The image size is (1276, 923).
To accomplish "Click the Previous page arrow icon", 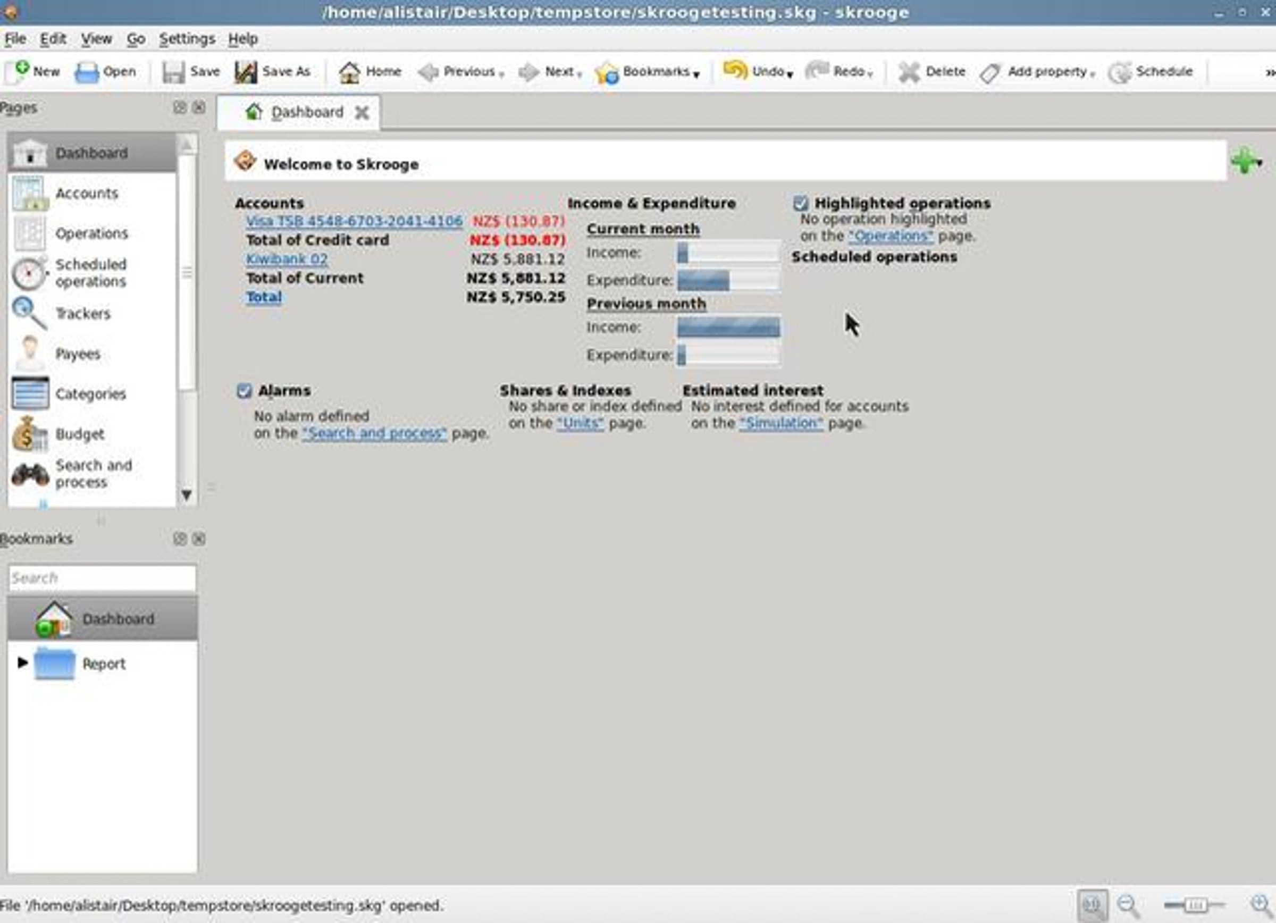I will pyautogui.click(x=429, y=72).
